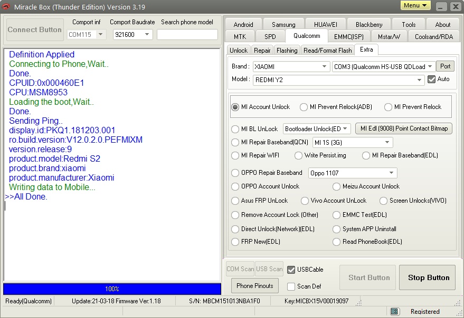Select the Extra sub-tab
Viewport: 464px width, 318px height.
pos(366,49)
